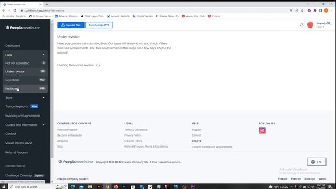Screen dimensions: 336x189
Task: Click the footer Wepik link
Action: point(322,178)
